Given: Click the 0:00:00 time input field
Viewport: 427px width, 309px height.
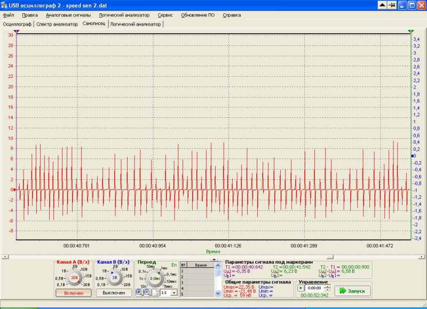Looking at the screenshot, I should coord(314,288).
